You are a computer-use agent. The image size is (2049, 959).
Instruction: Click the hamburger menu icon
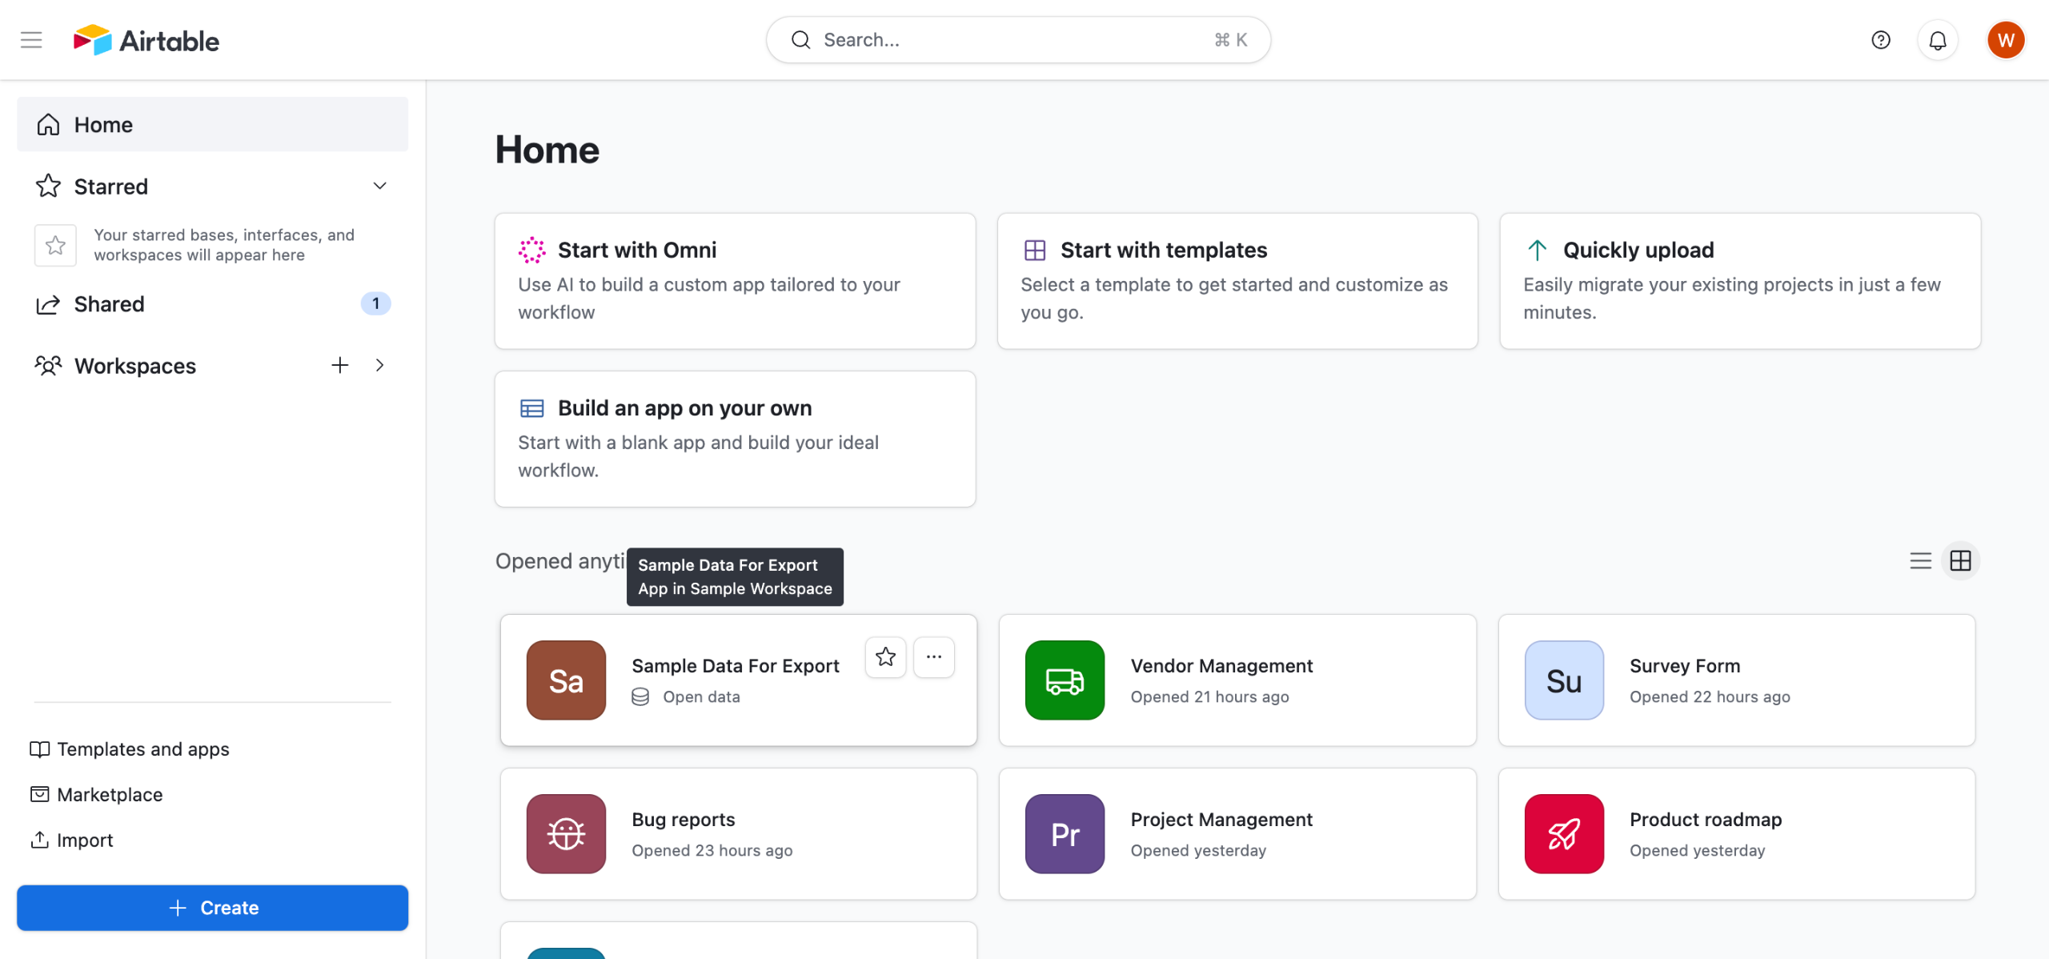click(x=31, y=40)
